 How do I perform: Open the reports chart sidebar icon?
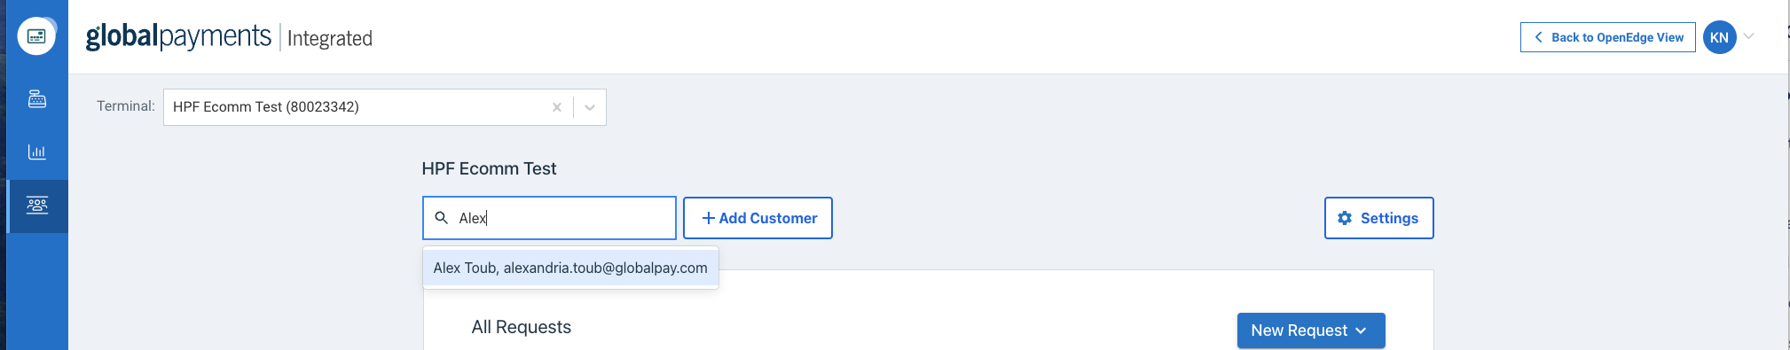[37, 152]
